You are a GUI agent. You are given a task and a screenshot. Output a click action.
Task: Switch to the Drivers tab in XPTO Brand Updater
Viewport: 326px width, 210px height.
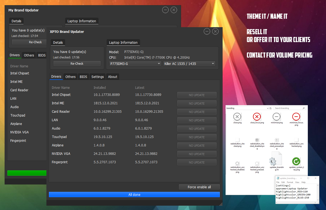[56, 77]
